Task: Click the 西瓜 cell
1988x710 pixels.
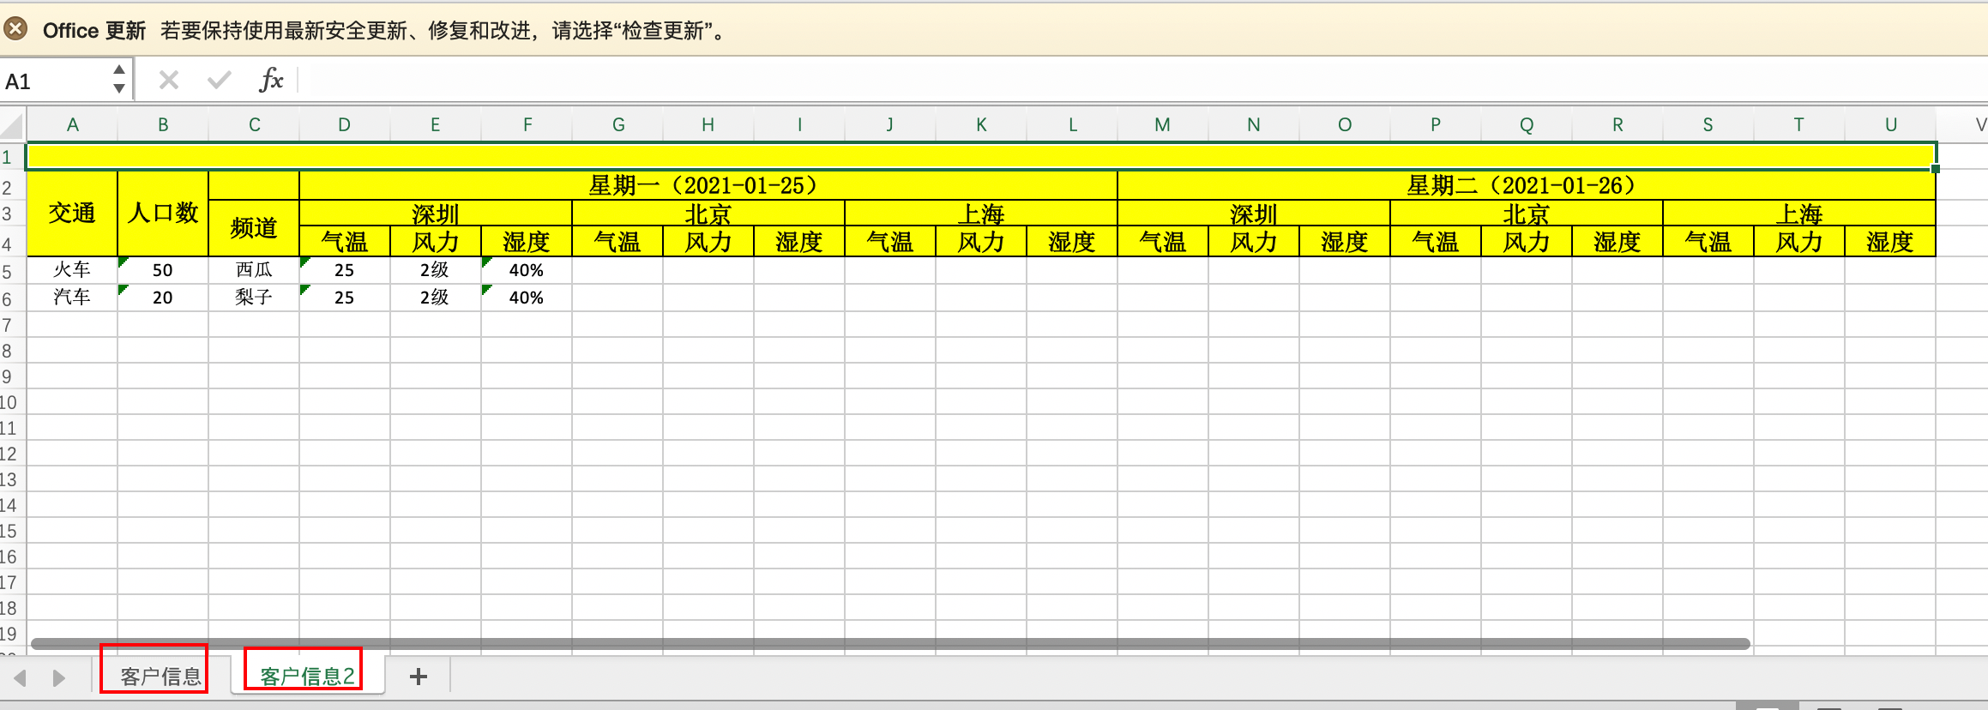Action: tap(254, 270)
